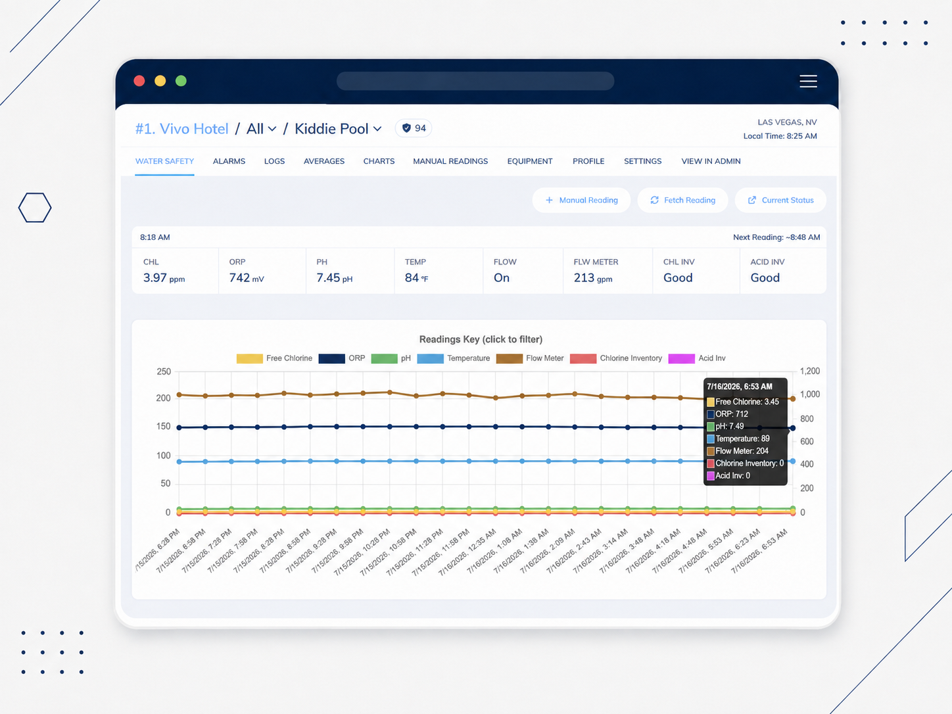
Task: Toggle the Acid Inv legend filter
Action: pyautogui.click(x=697, y=358)
